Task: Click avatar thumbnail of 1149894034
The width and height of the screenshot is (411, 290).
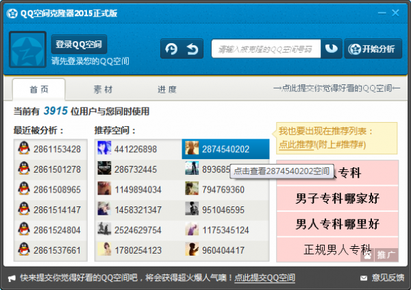Action: [x=104, y=189]
